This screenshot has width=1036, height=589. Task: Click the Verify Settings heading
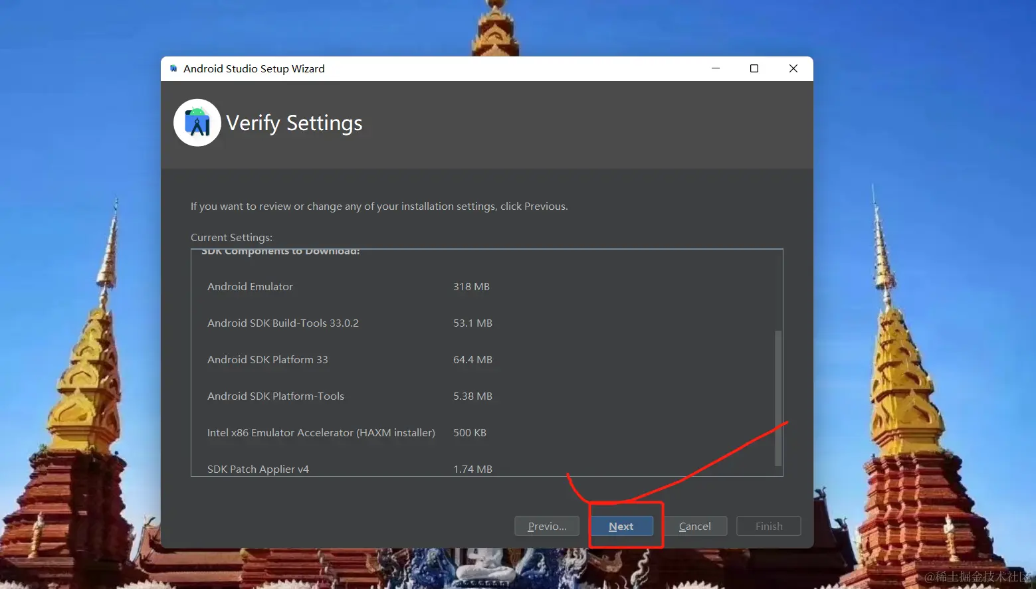tap(294, 124)
